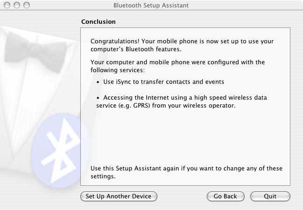This screenshot has width=303, height=210.
Task: Click the Set Up Another Device button
Action: click(x=119, y=196)
